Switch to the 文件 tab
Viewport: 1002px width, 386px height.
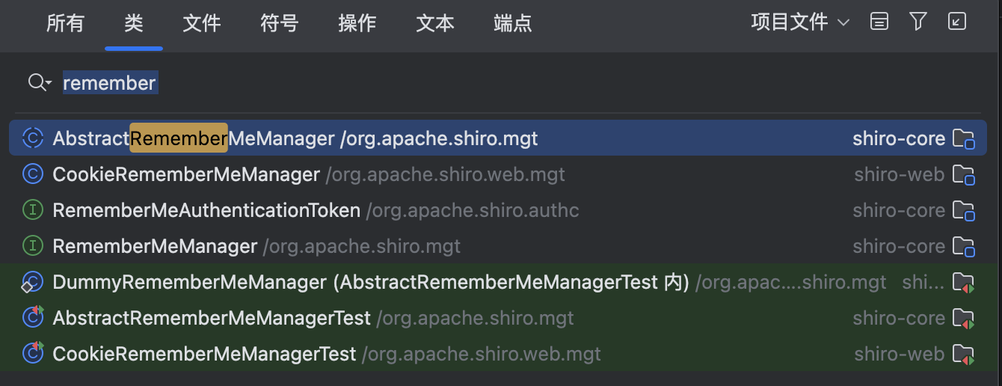click(202, 23)
